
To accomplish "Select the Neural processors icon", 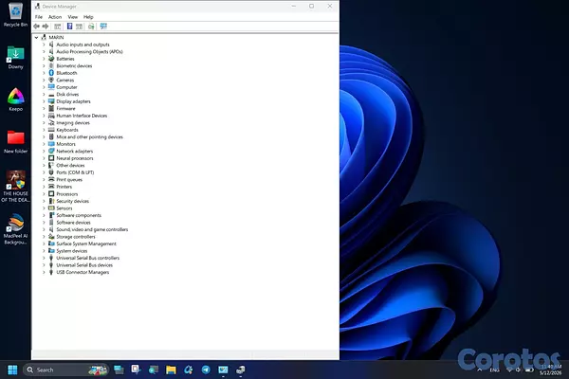I will coord(51,158).
